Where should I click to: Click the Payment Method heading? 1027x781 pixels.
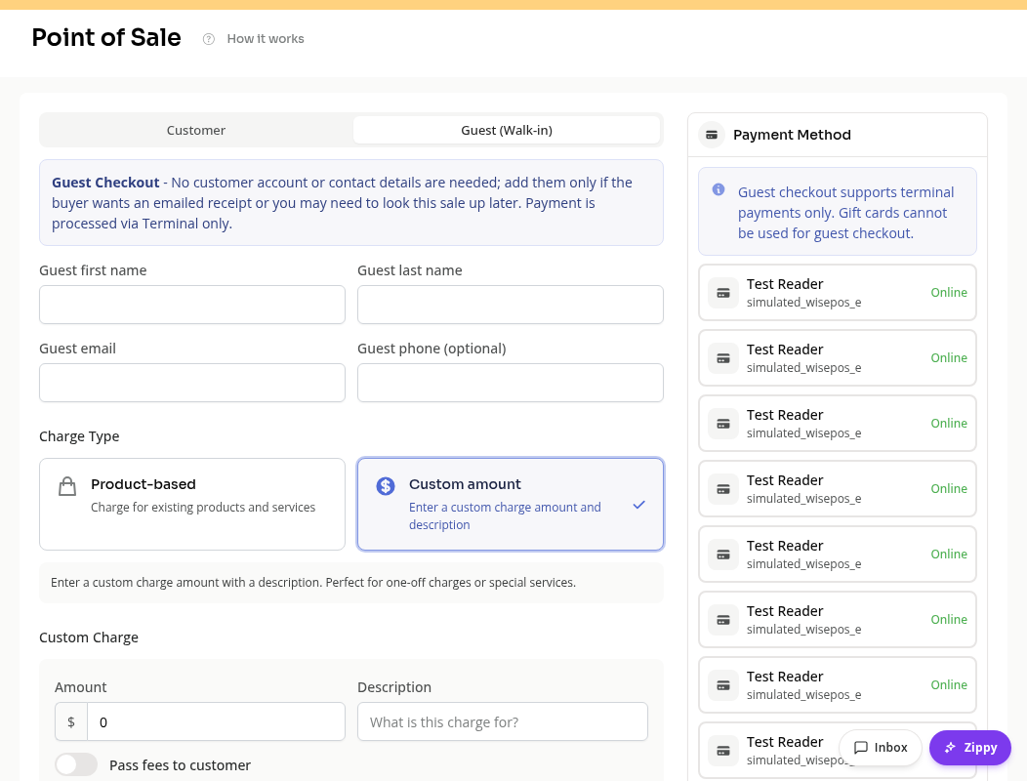(792, 135)
